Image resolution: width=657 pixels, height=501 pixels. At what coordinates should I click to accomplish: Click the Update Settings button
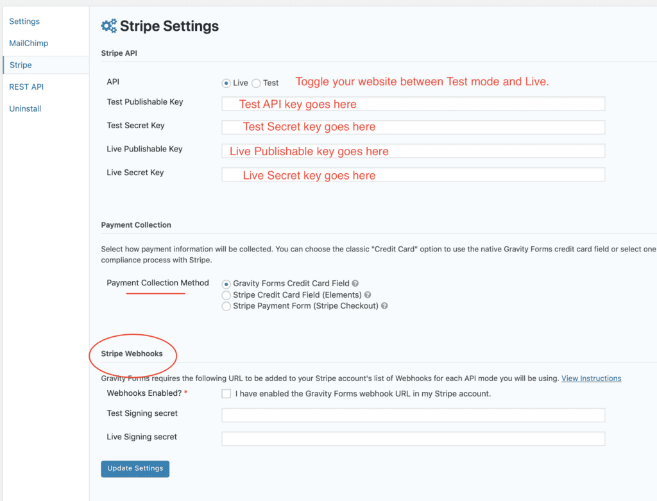[x=135, y=469]
